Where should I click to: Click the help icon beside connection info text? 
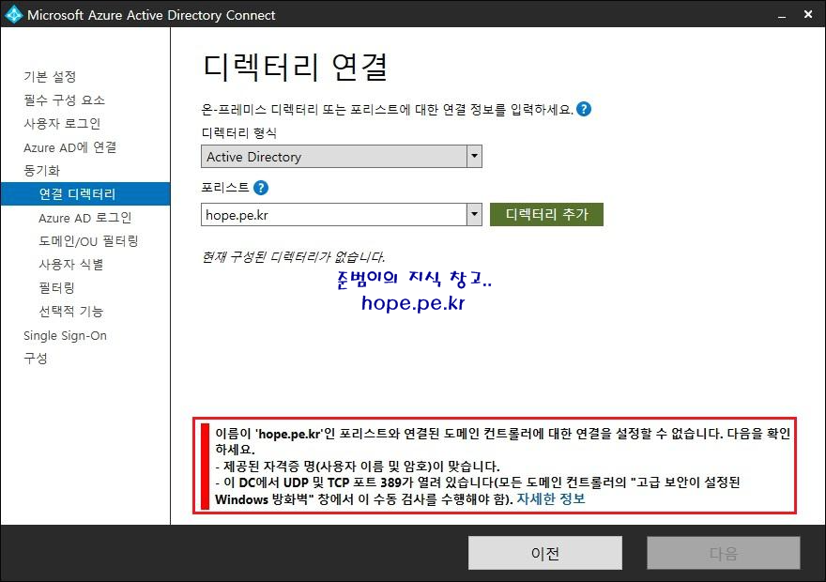(584, 109)
